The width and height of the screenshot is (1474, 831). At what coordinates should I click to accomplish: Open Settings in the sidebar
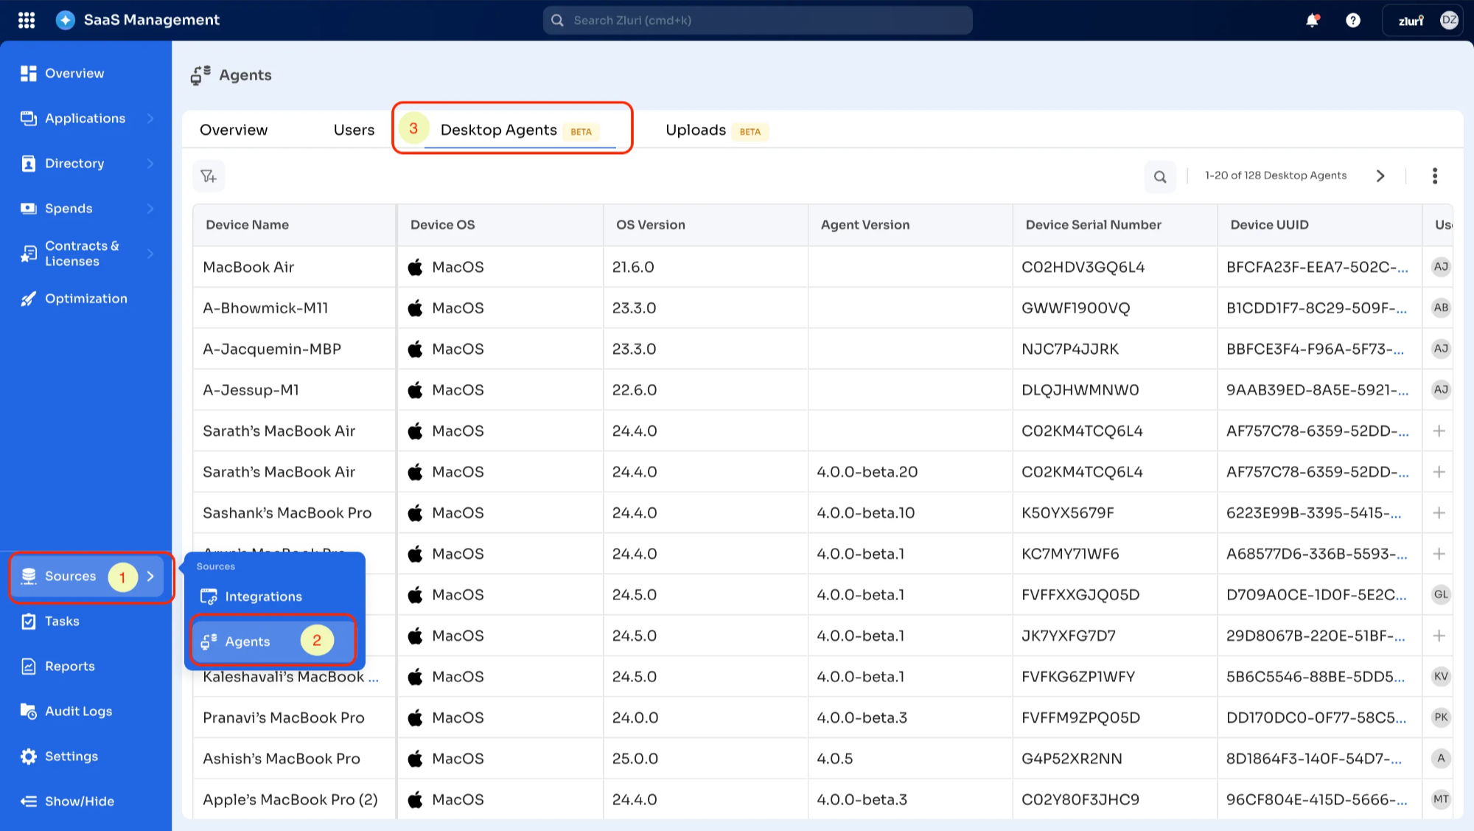71,757
